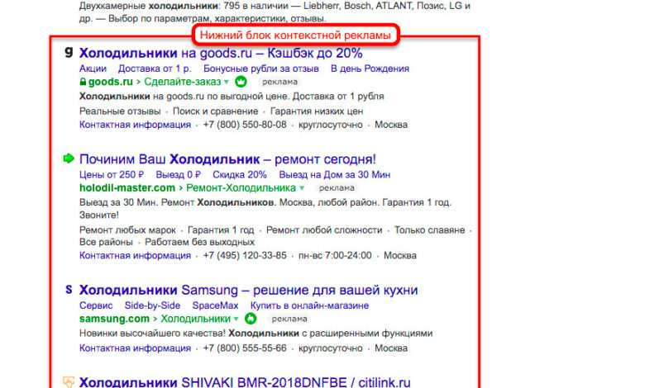Click the 'Цены от 250 ₽' sitelink
Screen dimensions: 645x388
click(112, 174)
